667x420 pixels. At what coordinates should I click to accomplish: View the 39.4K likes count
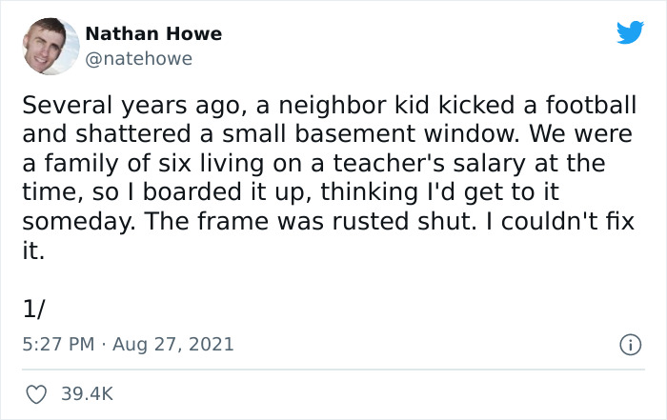88,392
